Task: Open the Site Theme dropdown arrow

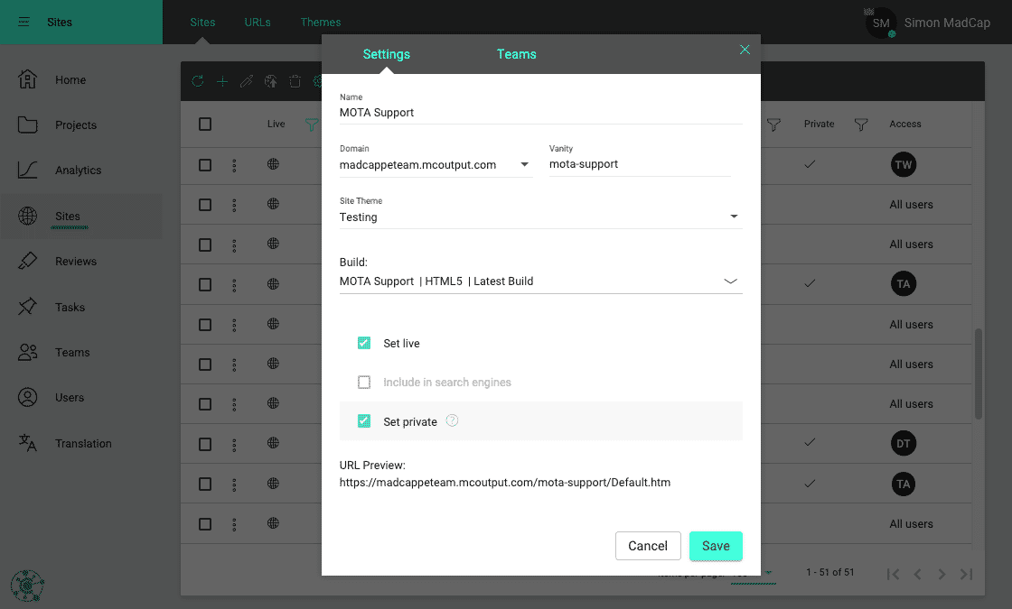Action: 734,217
